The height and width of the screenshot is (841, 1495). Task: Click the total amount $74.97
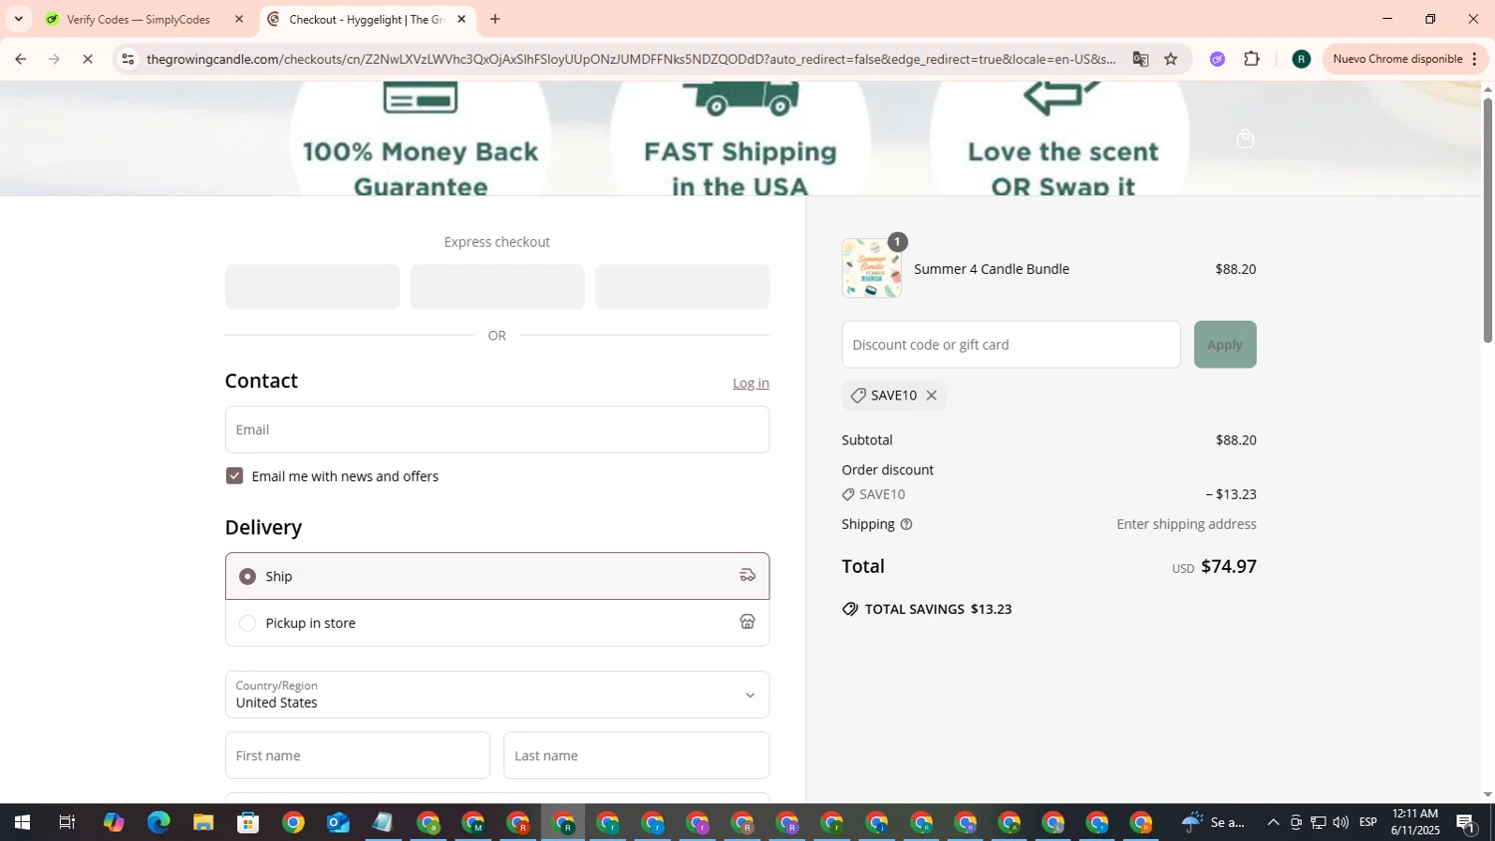click(x=1228, y=566)
